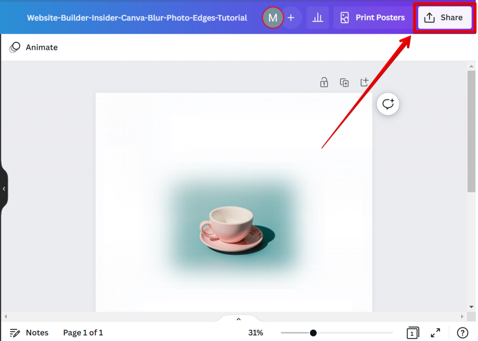
Task: View design insights via the bar chart icon
Action: pyautogui.click(x=317, y=17)
